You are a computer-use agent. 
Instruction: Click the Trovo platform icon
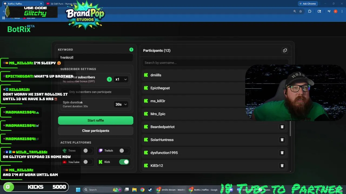point(64,151)
